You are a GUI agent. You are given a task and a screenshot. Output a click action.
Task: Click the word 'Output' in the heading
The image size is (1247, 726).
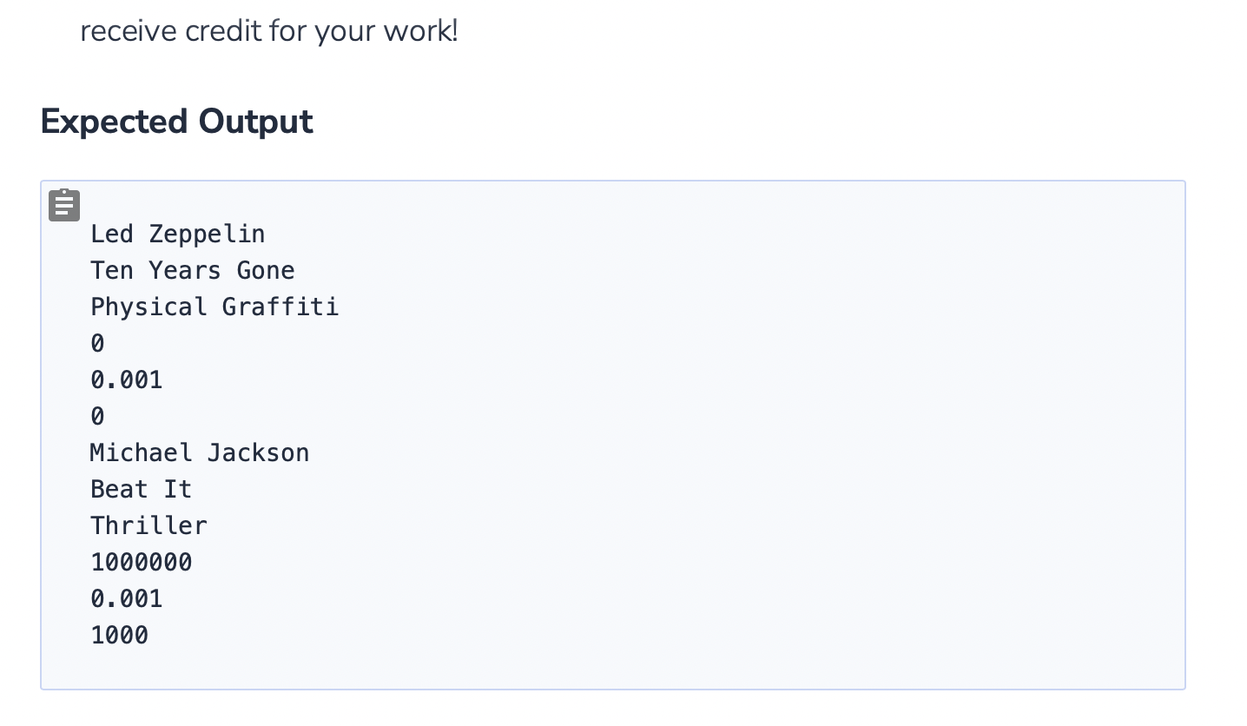point(255,122)
